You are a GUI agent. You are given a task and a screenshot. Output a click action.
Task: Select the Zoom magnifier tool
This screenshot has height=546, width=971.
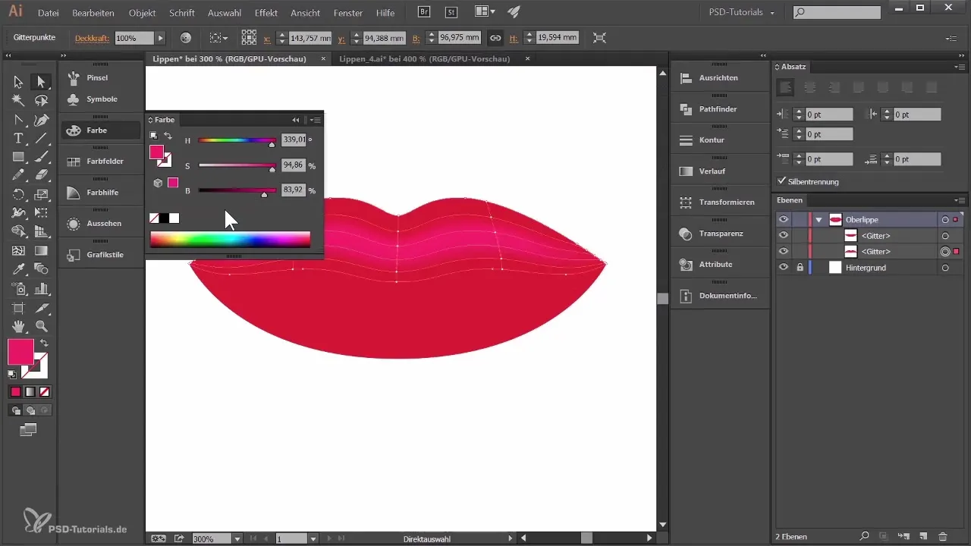pos(42,326)
